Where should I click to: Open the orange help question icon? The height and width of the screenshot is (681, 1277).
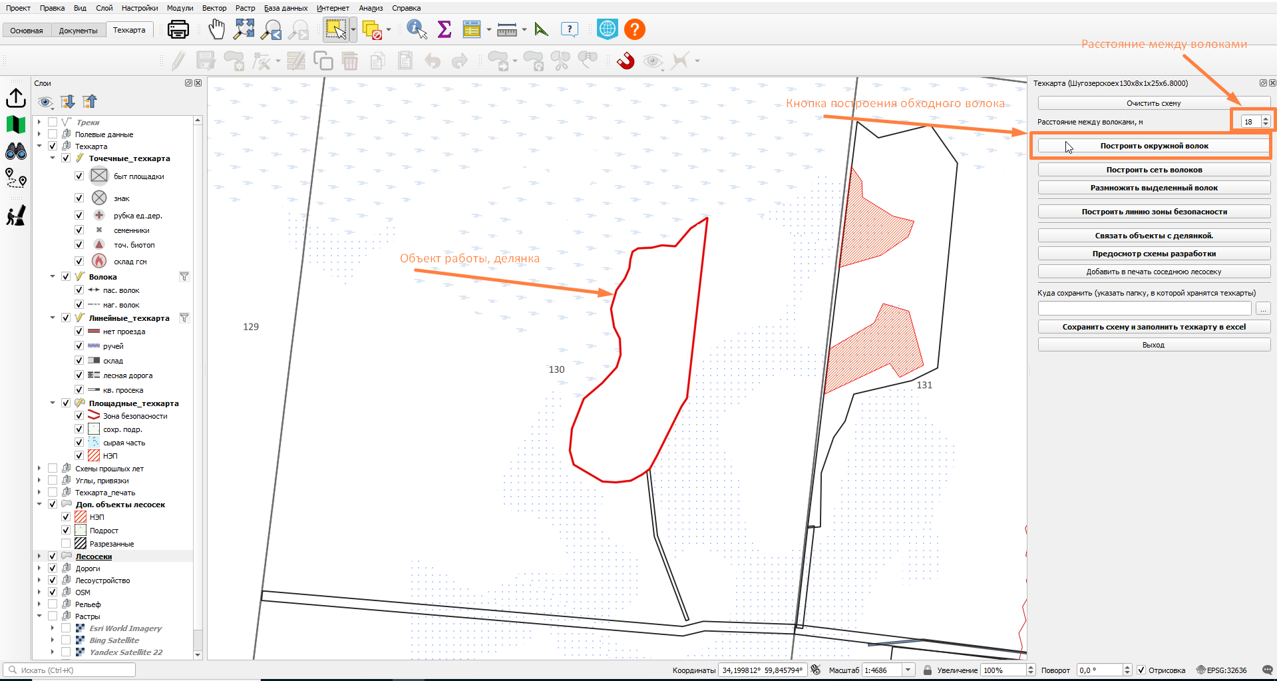635,29
